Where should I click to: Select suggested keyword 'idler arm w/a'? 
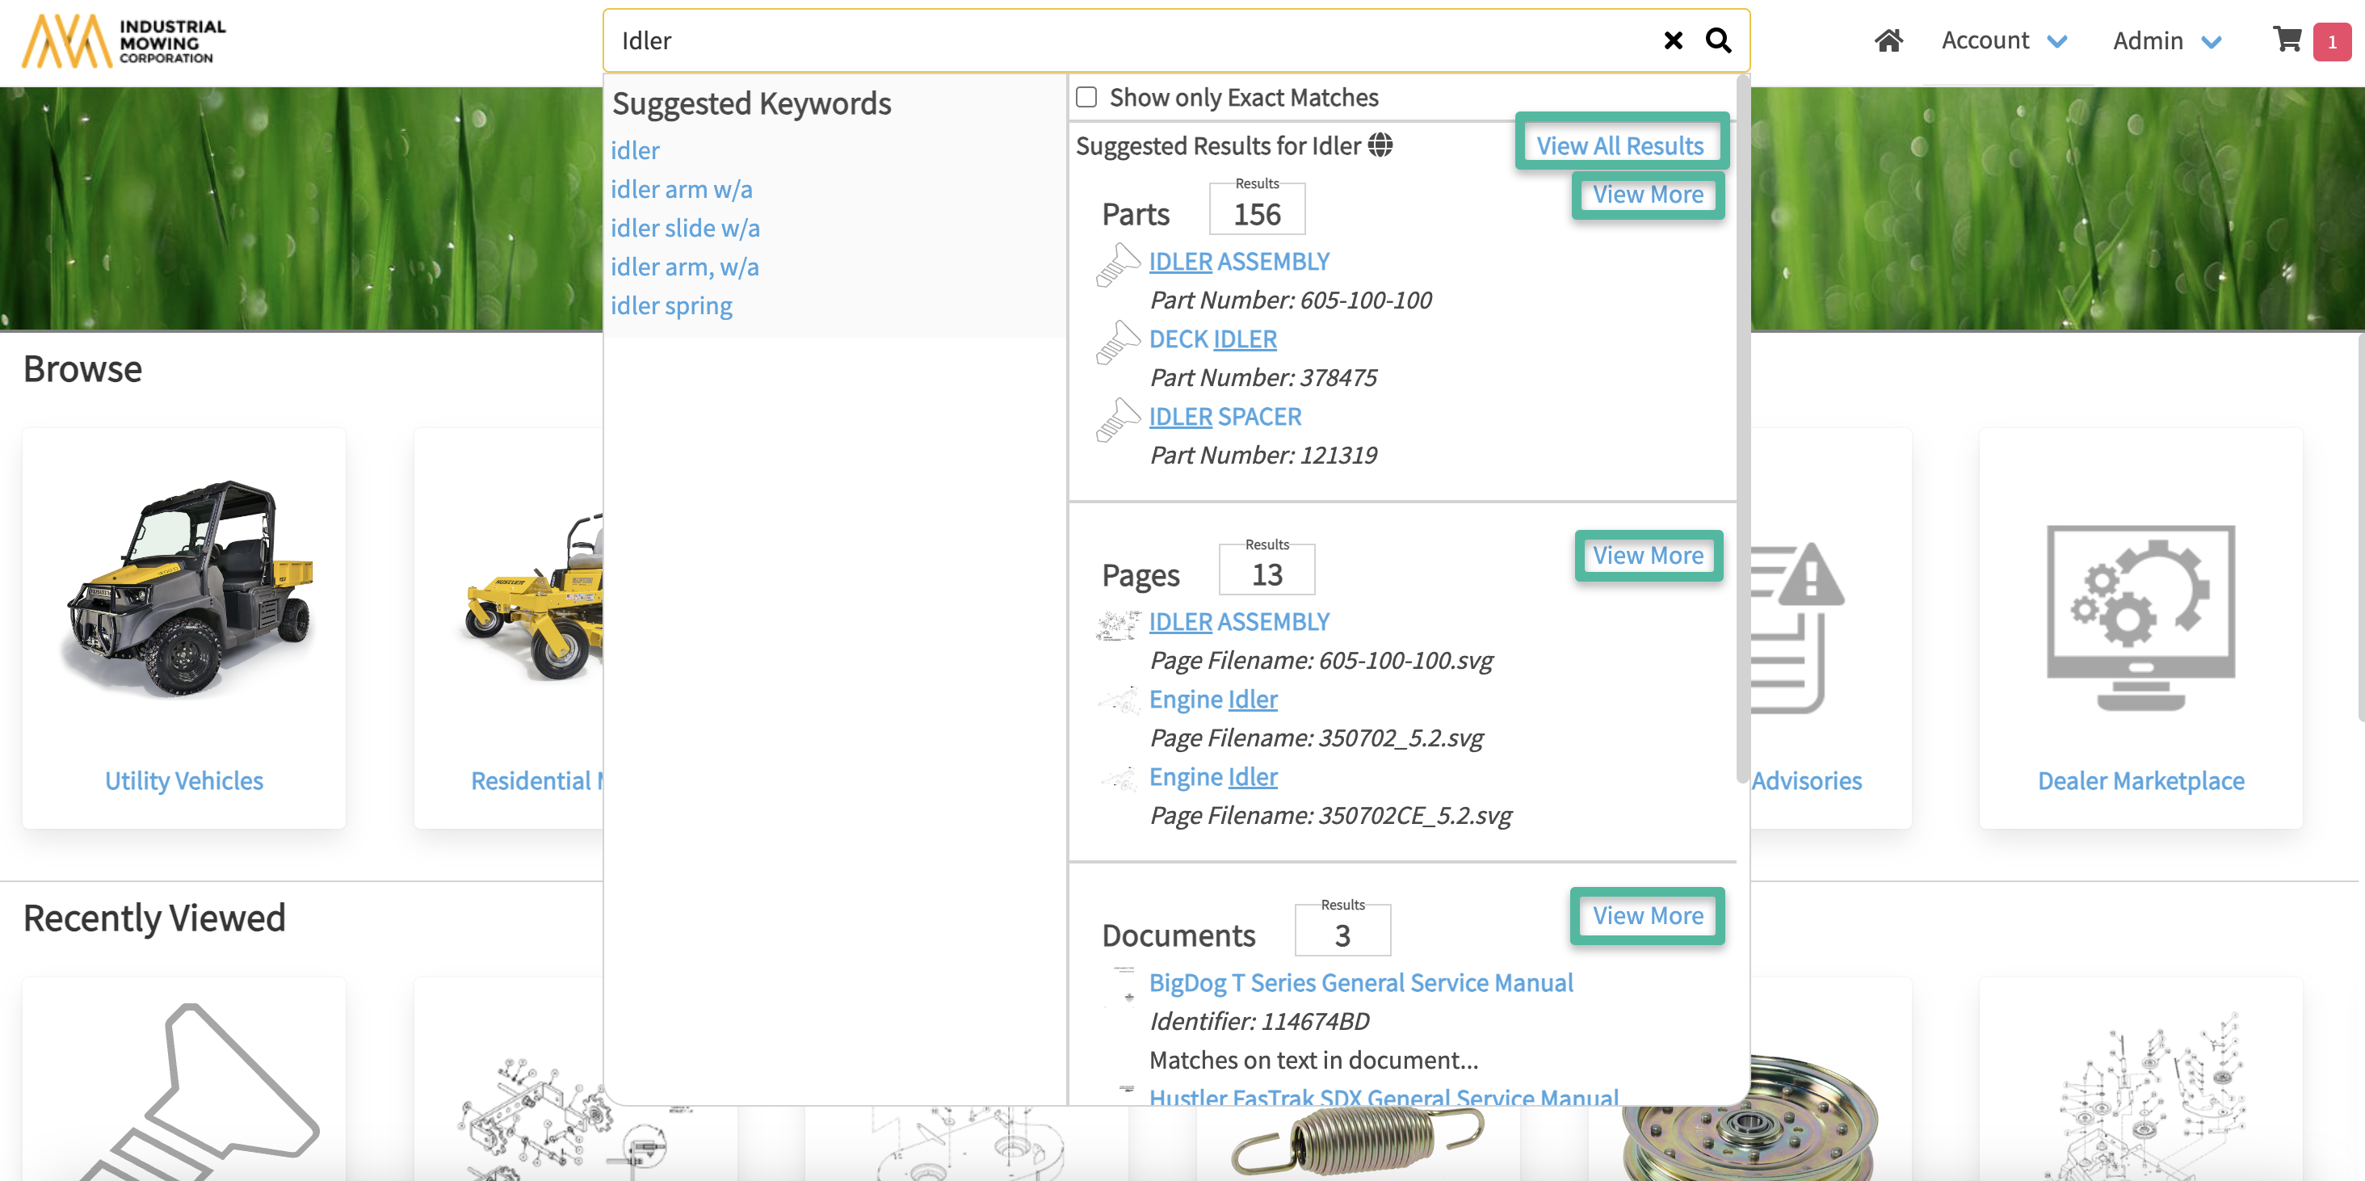[681, 189]
